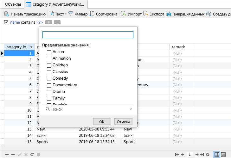231x158 pixels.
Task: Open the contains operator dropdown
Action: pos(28,22)
